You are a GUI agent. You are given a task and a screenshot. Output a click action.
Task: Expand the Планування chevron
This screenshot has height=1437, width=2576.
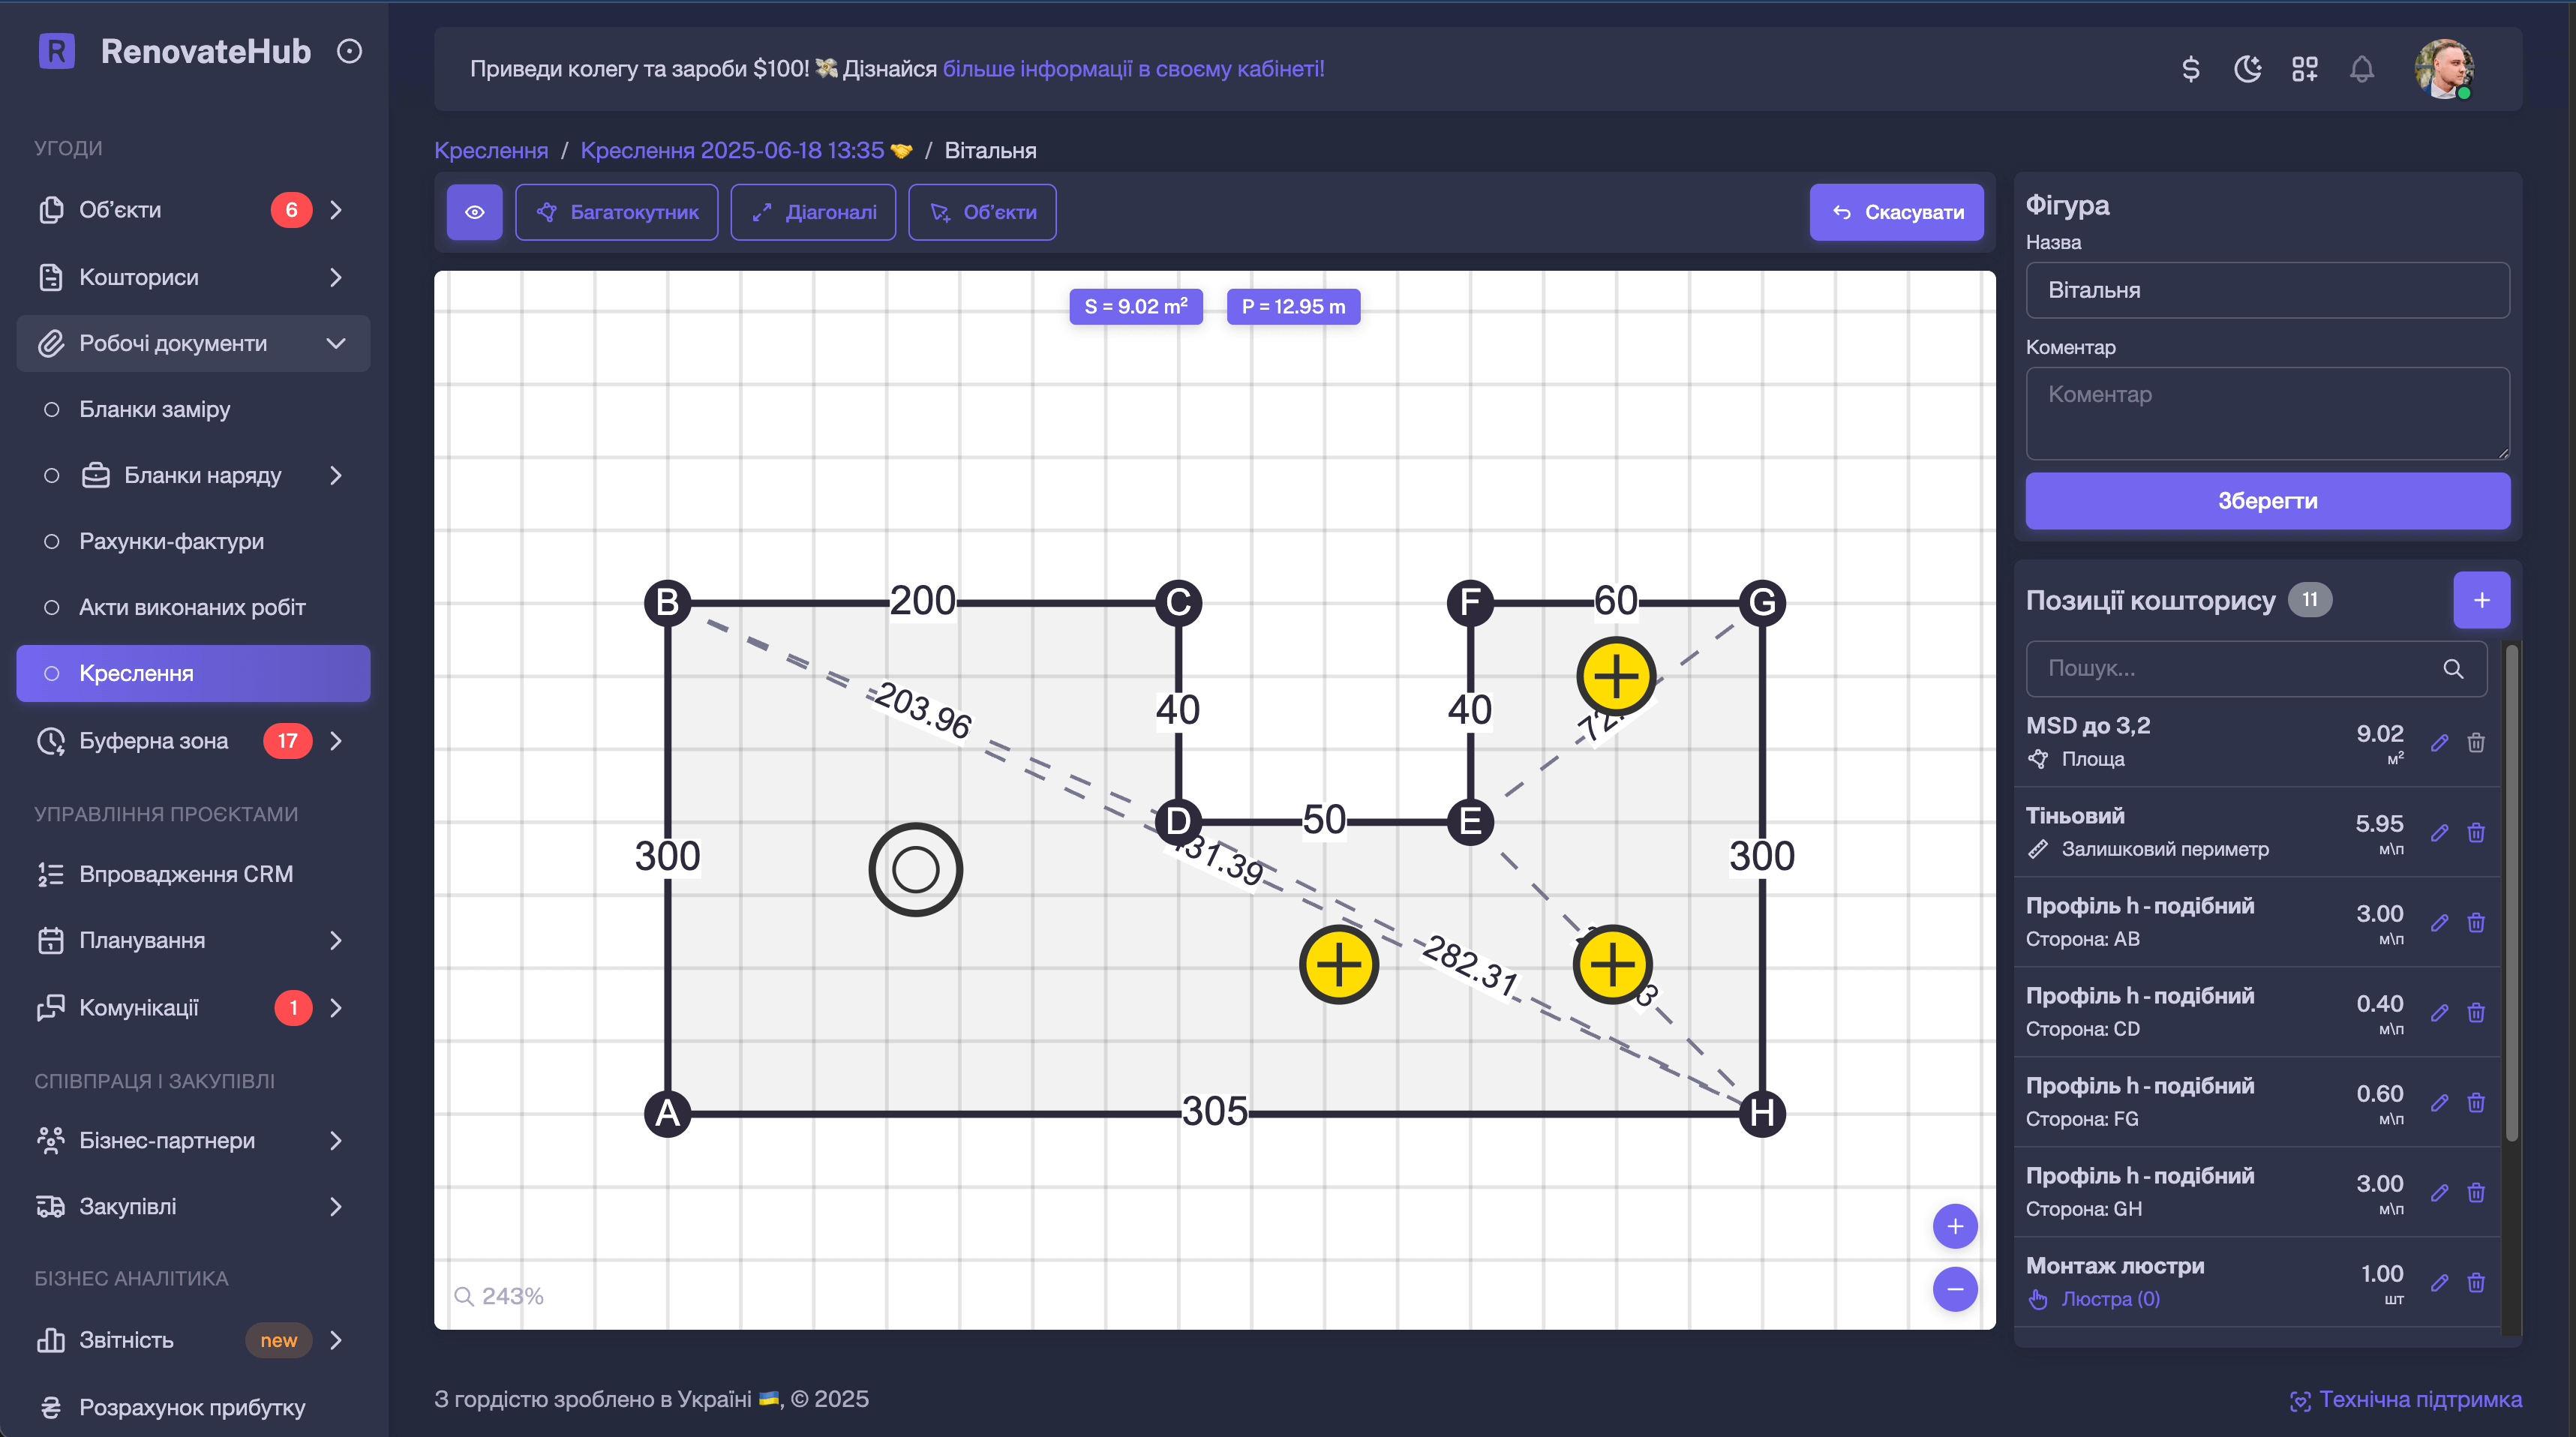(336, 940)
